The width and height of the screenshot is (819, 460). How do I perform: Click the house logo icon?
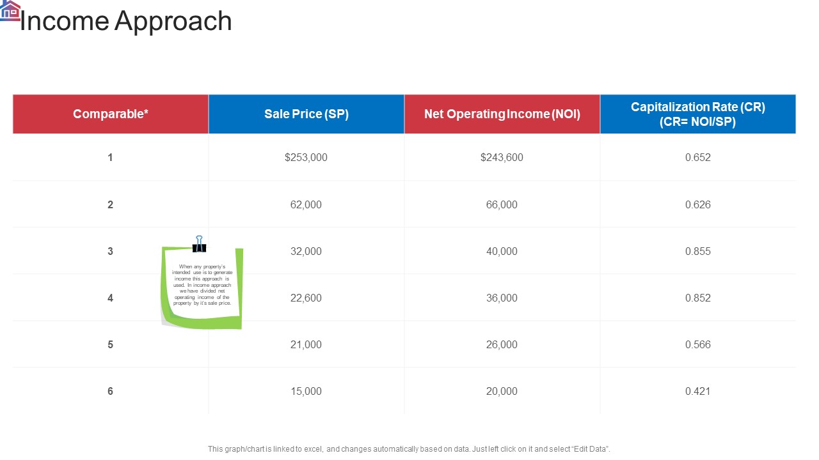point(10,11)
